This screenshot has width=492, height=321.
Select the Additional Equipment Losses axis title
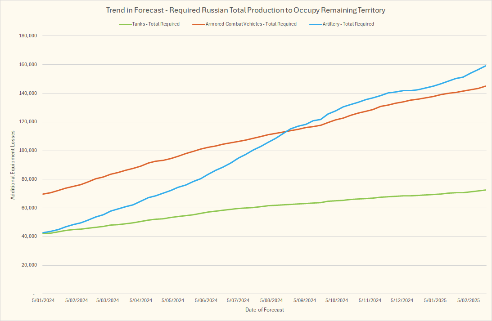coord(13,165)
